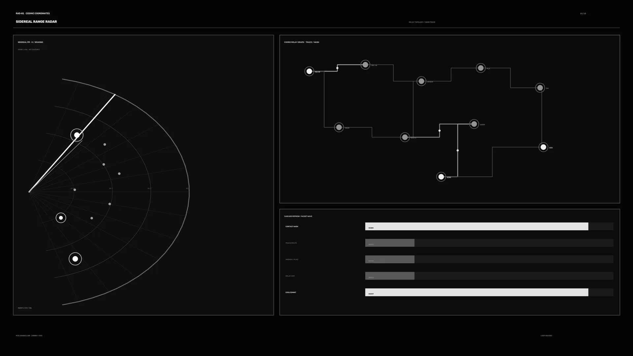Select the ANOM relay node
Screen dimensions: 633x356
coord(474,124)
